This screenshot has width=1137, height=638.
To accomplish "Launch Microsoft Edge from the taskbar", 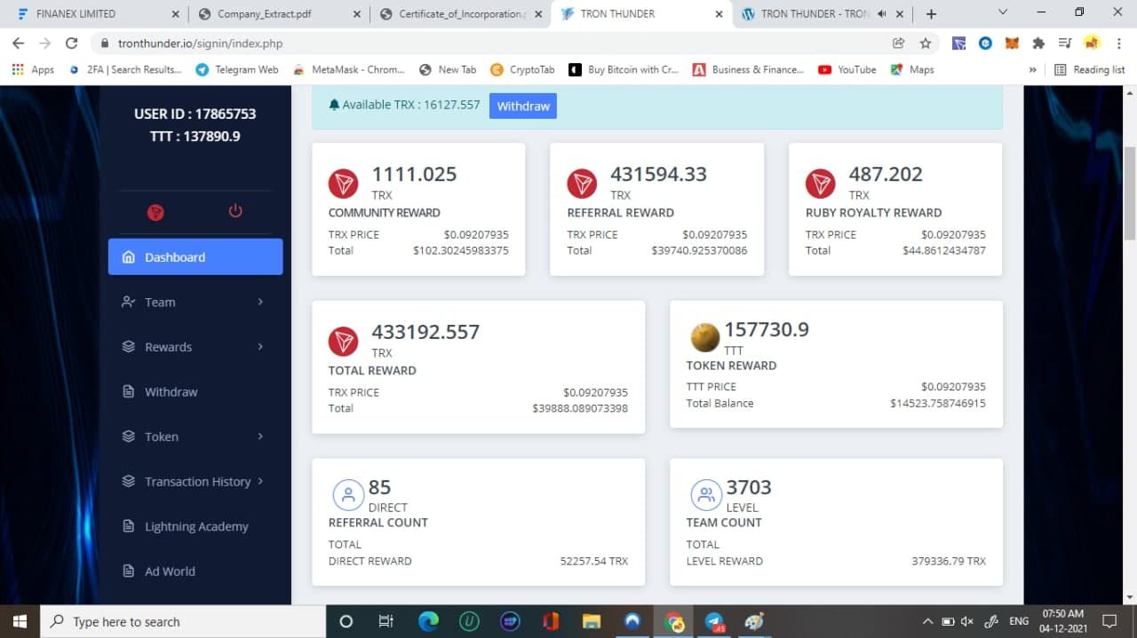I will 428,621.
